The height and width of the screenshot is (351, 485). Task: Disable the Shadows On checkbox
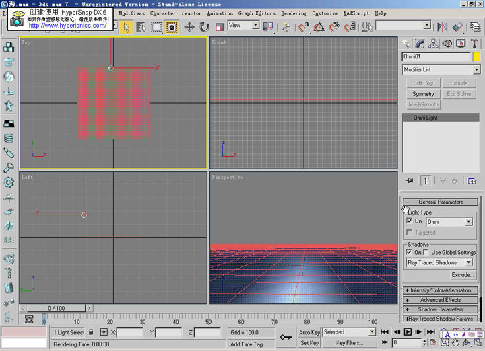point(410,252)
